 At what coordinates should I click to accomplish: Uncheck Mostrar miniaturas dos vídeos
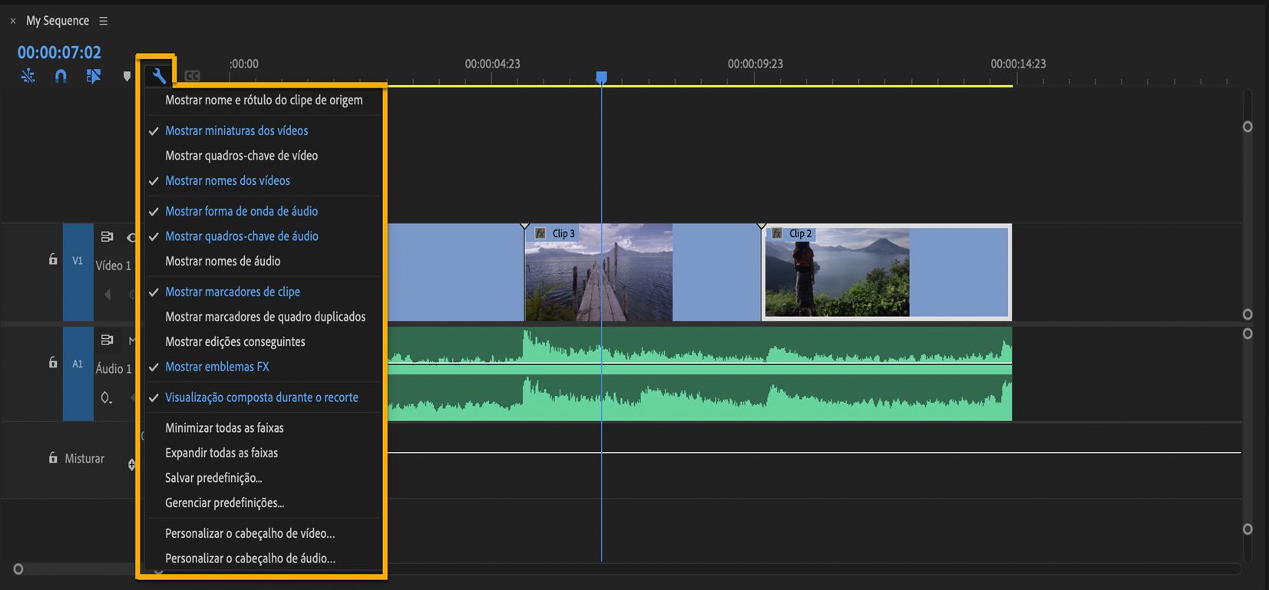pyautogui.click(x=236, y=131)
